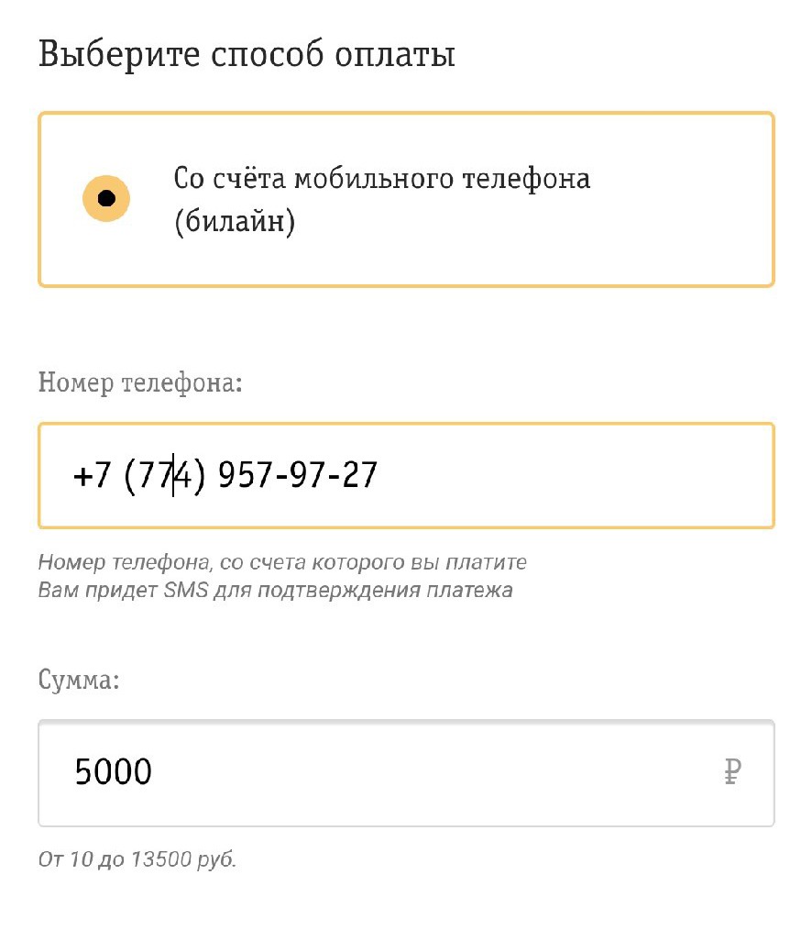This screenshot has height=930, width=812.
Task: Click the phone number input field
Action: (406, 475)
